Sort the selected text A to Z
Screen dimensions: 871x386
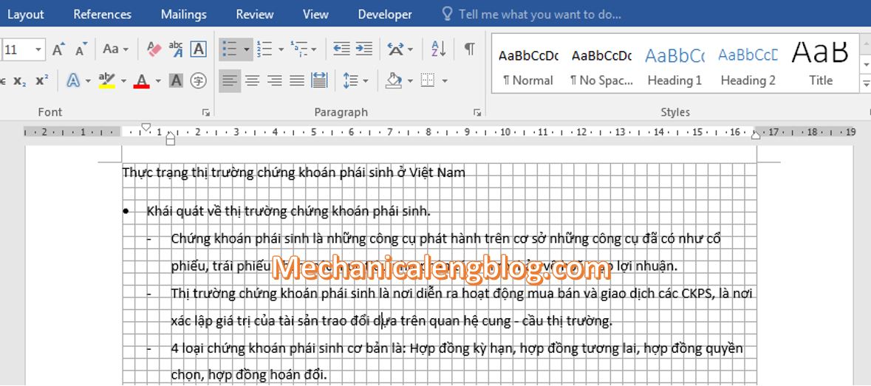tap(438, 49)
